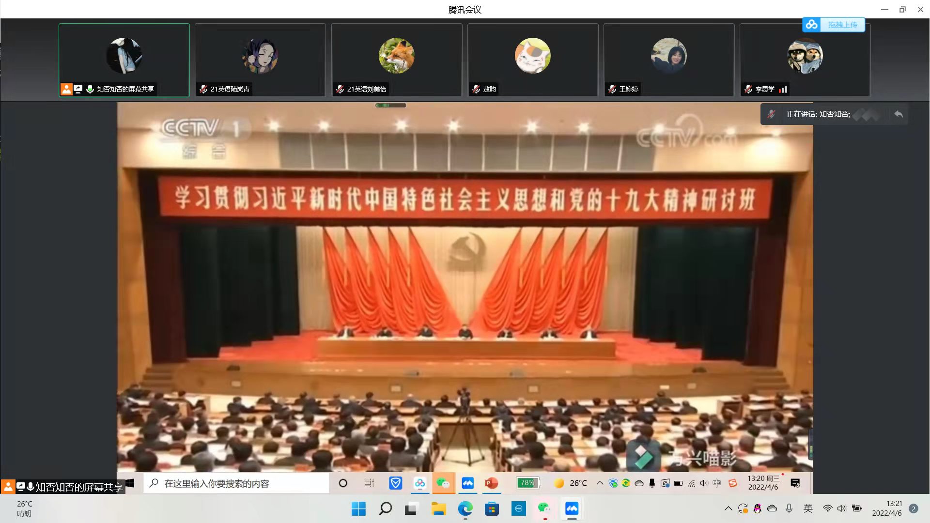Click the 26°C 晴朗 weather widget
The width and height of the screenshot is (930, 523).
24,508
